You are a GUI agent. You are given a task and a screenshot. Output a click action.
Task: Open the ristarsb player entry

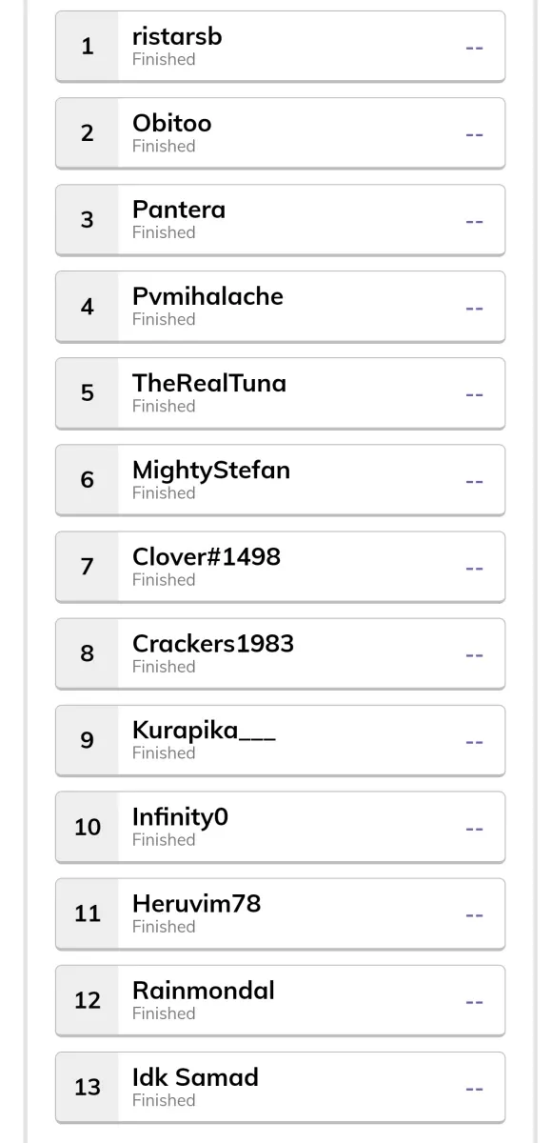[x=280, y=47]
